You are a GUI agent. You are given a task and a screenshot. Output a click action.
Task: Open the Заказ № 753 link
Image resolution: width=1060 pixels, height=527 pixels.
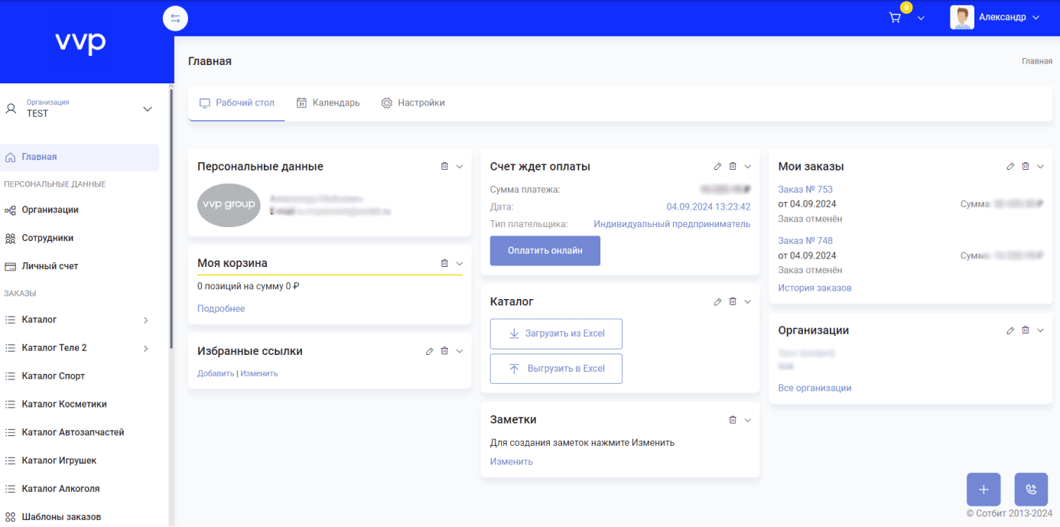tap(805, 190)
